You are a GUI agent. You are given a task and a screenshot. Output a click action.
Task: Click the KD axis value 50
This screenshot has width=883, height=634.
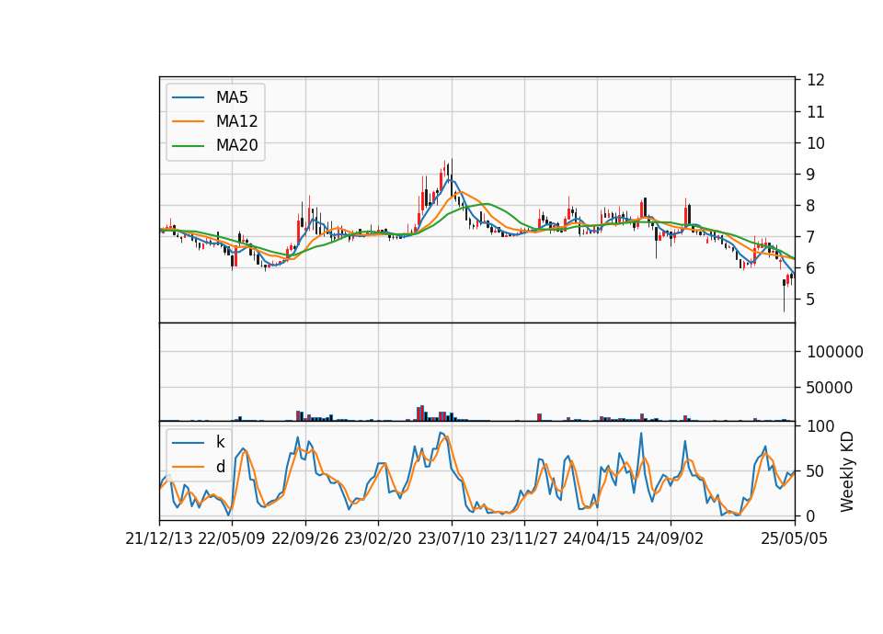816,471
